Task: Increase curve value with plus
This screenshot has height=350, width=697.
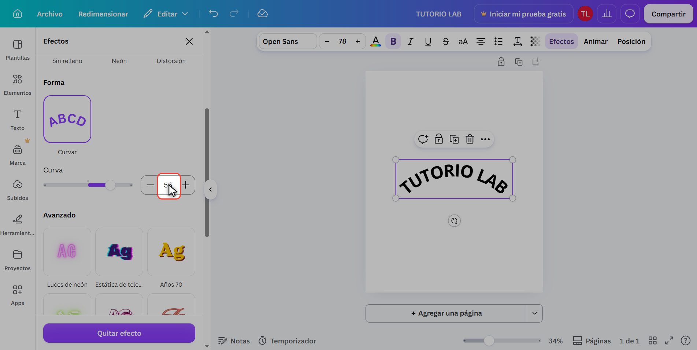Action: [x=186, y=185]
